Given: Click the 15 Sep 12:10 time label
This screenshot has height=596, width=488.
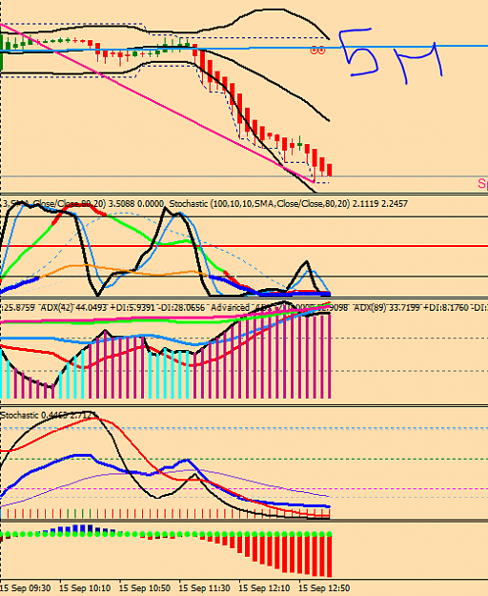Looking at the screenshot, I should (x=264, y=588).
